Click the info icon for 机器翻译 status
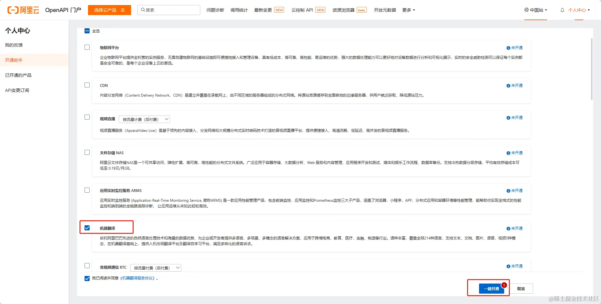 [508, 228]
